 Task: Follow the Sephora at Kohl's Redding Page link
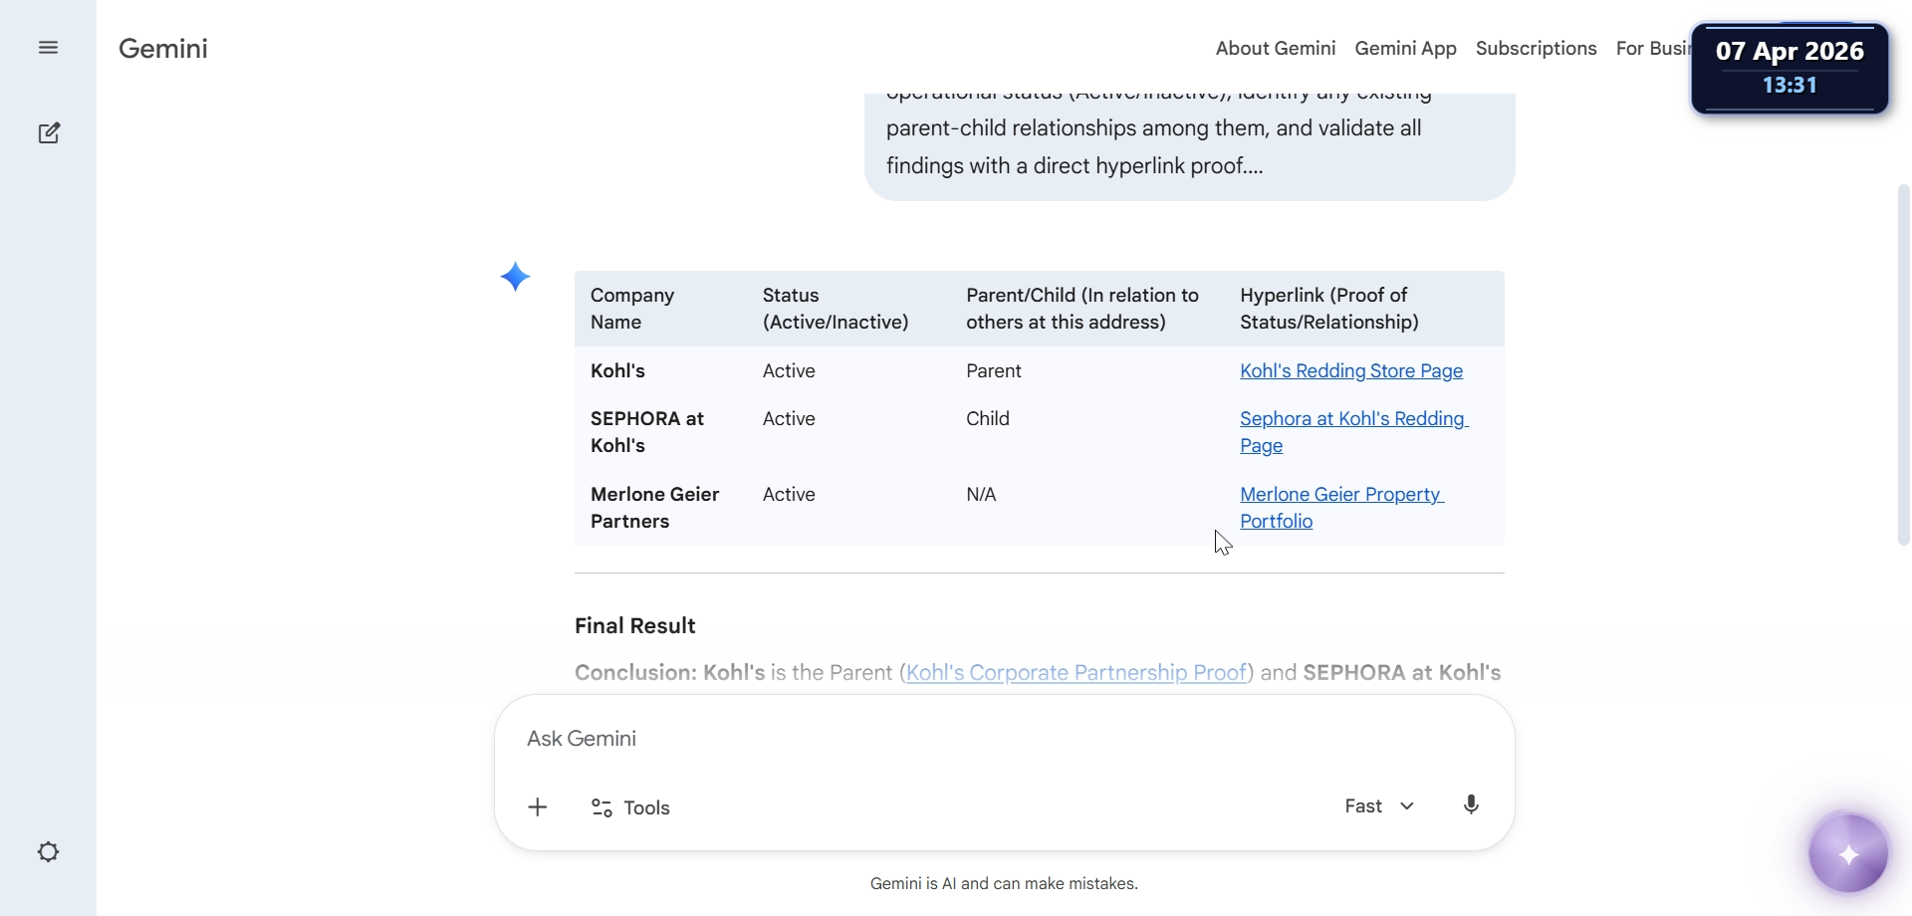(x=1352, y=419)
